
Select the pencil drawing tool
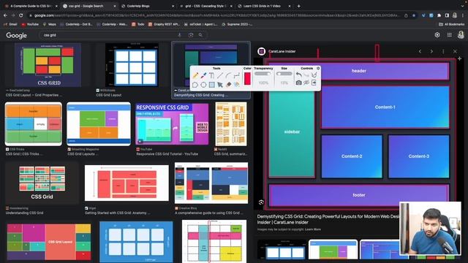[x=195, y=75]
